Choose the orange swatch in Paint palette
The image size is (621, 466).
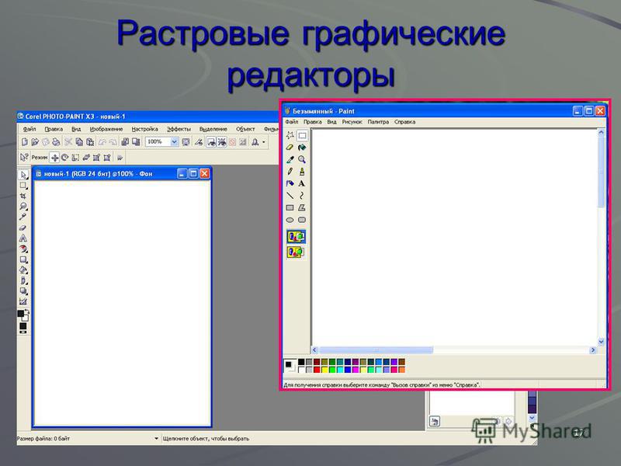point(402,370)
